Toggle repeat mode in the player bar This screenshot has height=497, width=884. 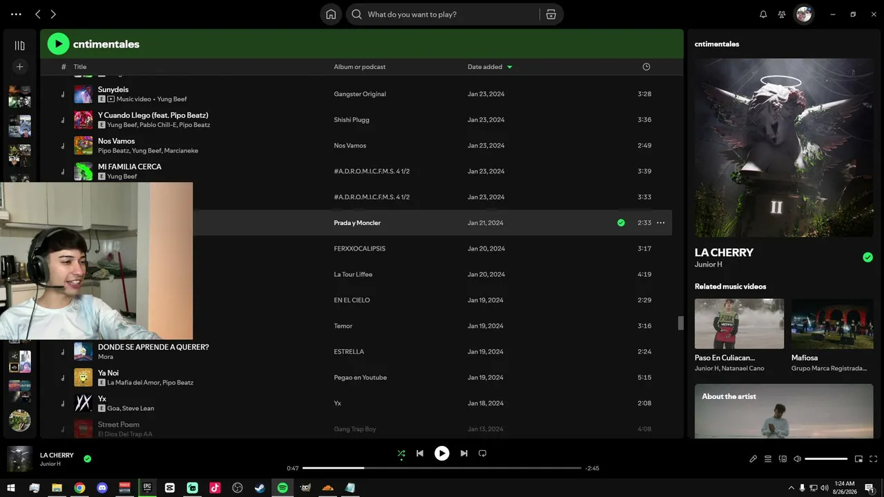pyautogui.click(x=483, y=454)
